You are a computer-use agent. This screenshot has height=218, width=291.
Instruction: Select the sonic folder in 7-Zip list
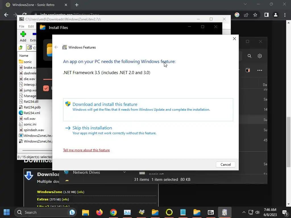tap(28, 62)
